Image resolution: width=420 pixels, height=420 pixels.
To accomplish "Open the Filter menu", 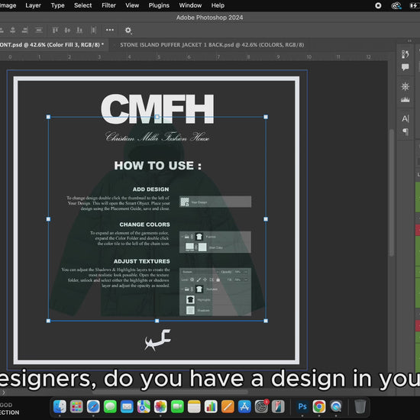I will click(x=108, y=5).
